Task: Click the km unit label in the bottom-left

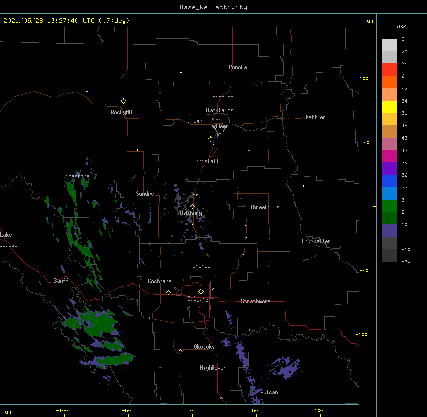Action: pos(7,411)
